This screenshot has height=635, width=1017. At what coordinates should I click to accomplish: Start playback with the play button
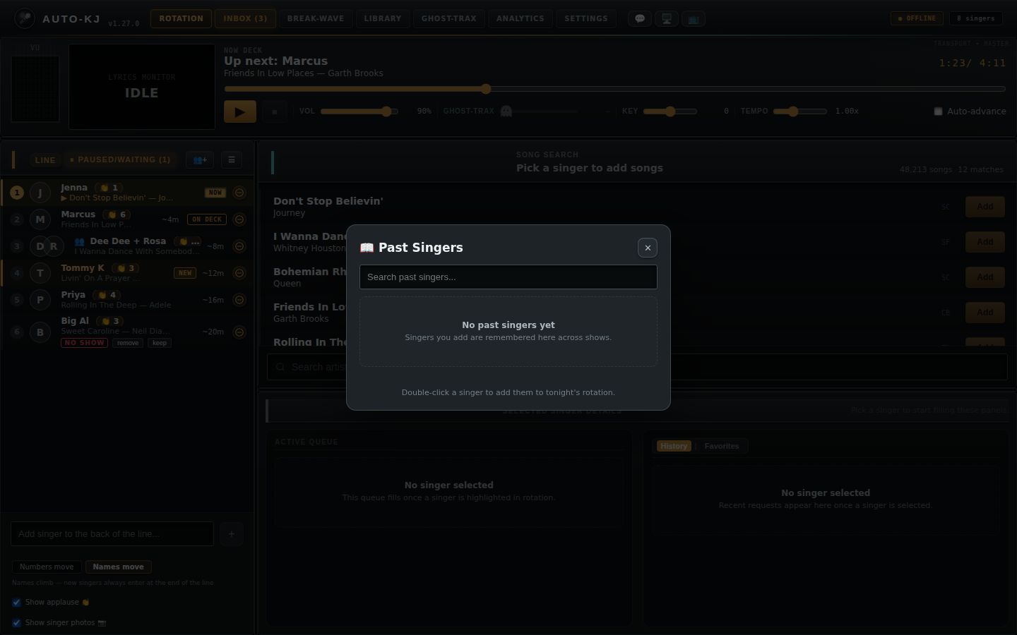coord(240,111)
